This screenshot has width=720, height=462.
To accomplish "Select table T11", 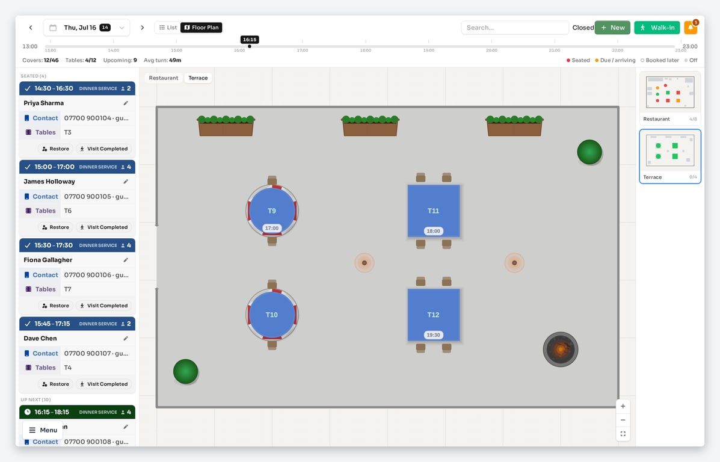I will click(434, 211).
